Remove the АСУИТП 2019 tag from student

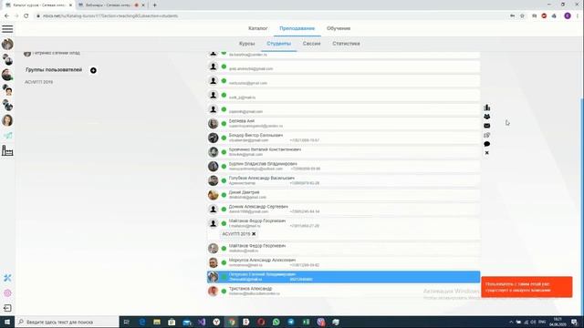(x=254, y=234)
